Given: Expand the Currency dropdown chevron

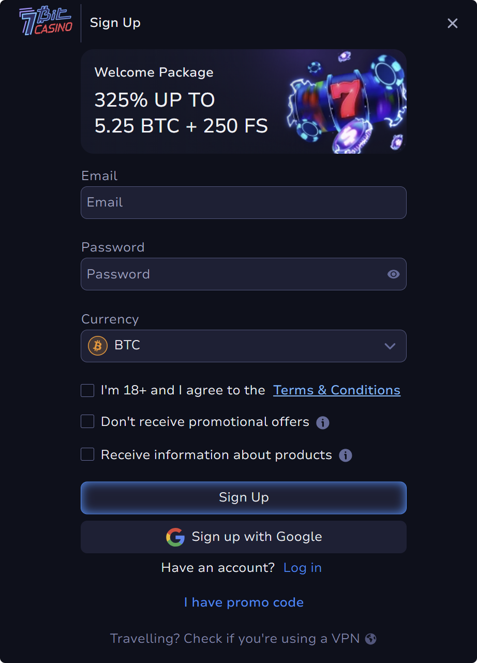Looking at the screenshot, I should point(390,346).
